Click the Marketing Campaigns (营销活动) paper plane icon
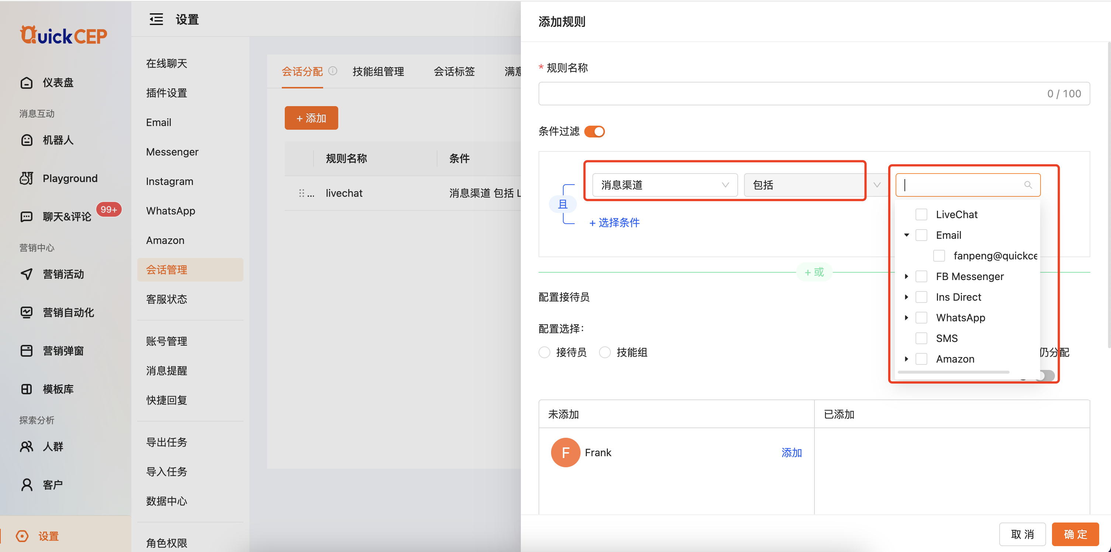Viewport: 1111px width, 552px height. click(26, 274)
